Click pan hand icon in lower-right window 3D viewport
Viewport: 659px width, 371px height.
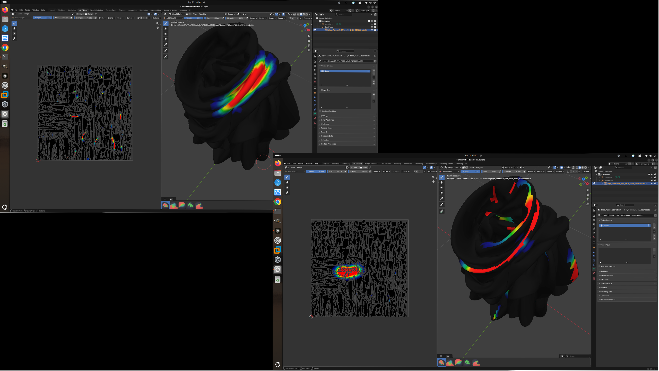588,195
